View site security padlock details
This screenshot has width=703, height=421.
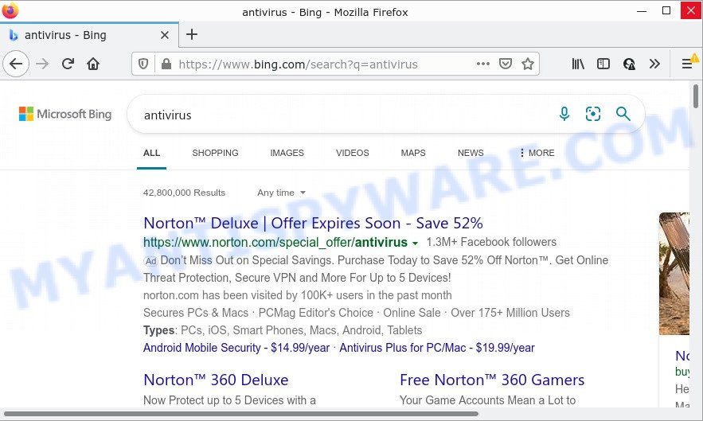[166, 64]
